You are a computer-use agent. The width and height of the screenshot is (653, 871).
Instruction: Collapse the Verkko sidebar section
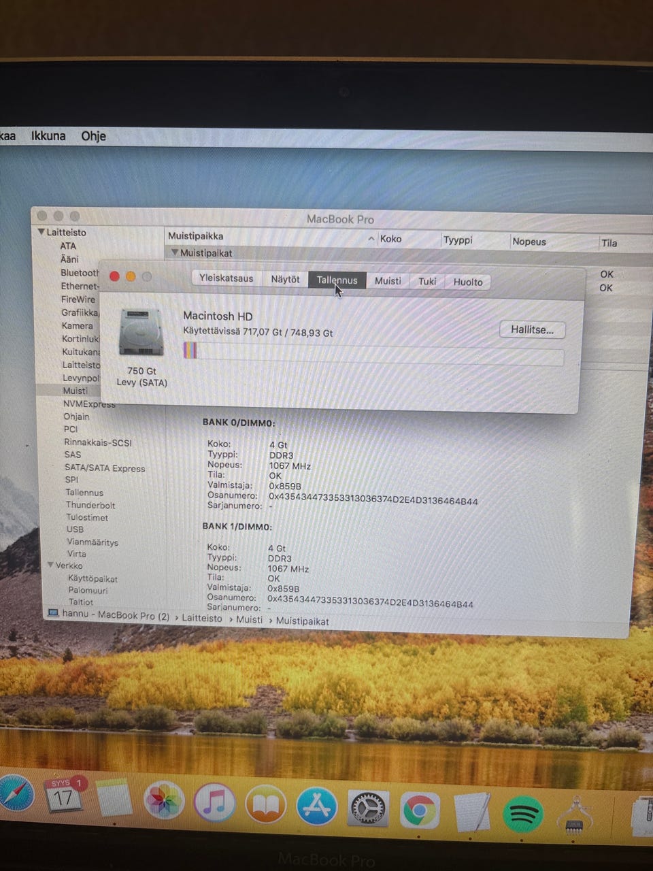point(50,565)
